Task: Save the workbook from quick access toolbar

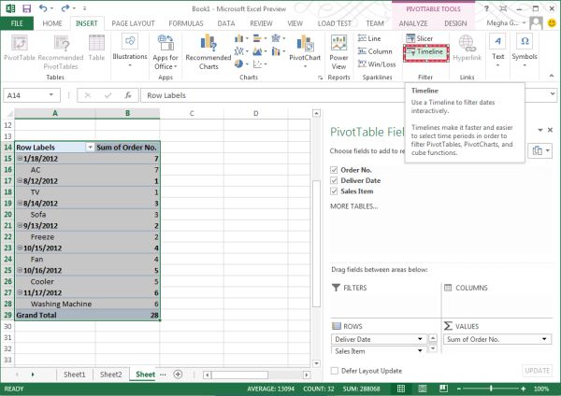Action: [26, 8]
